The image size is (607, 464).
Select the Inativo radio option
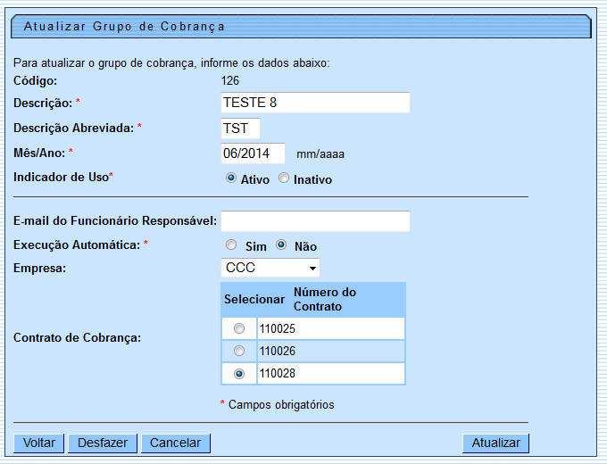click(x=285, y=178)
